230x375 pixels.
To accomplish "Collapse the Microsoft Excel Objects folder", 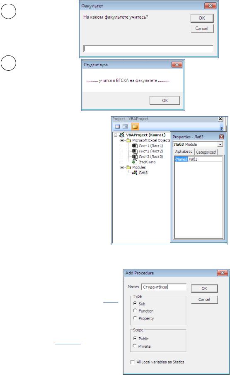I will coord(122,140).
